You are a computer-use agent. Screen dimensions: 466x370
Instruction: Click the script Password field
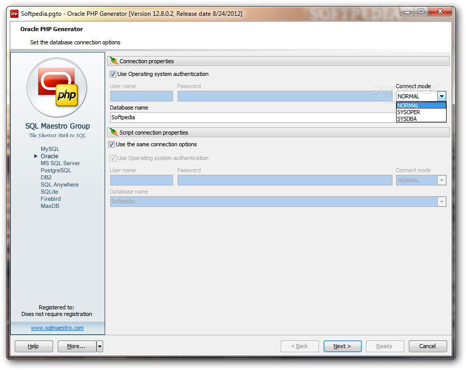[x=285, y=180]
